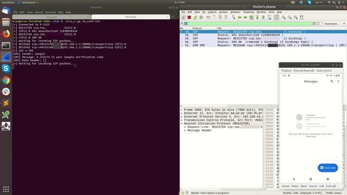
Task: Click the start capture shark fin icon
Action: (183, 17)
